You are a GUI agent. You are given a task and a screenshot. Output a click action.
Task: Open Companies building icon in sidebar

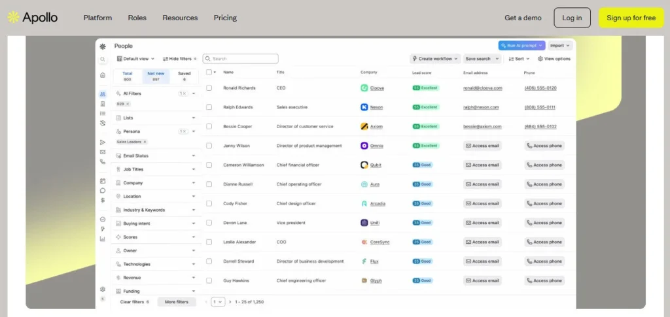tap(103, 104)
